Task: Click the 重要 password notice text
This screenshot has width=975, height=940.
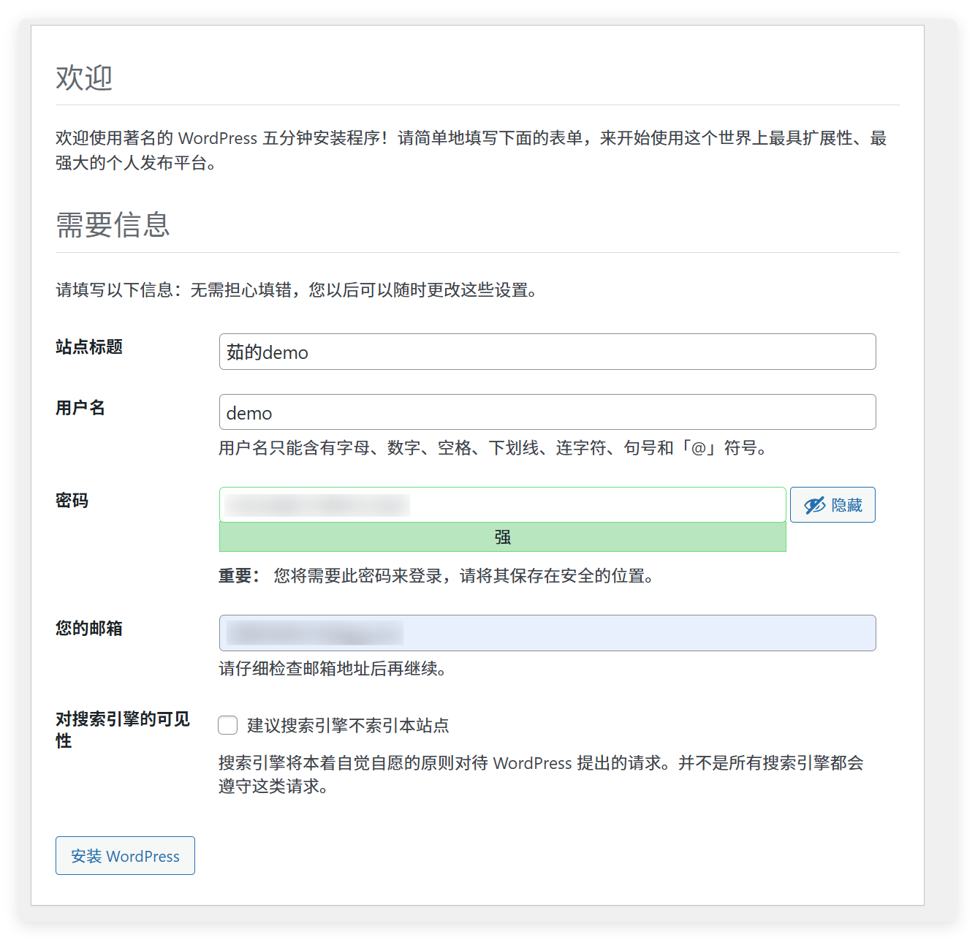Action: 437,576
